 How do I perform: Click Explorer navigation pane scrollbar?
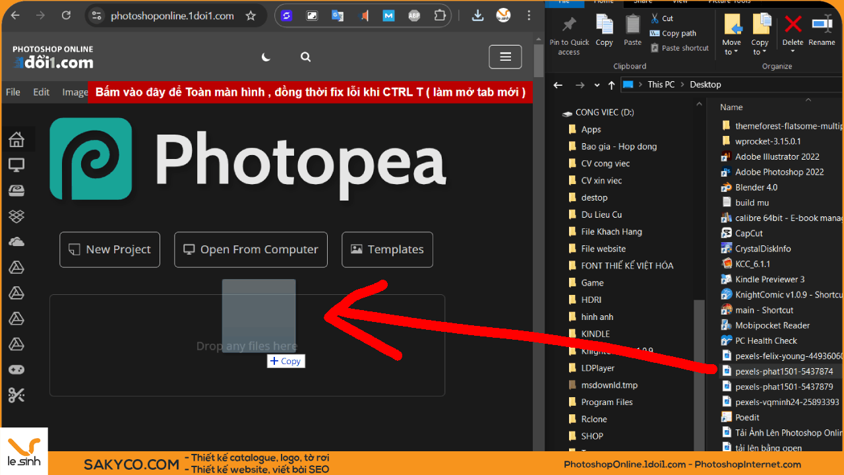pyautogui.click(x=700, y=376)
